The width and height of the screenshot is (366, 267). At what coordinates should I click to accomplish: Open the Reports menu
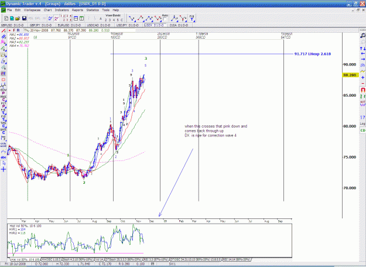[x=77, y=10]
